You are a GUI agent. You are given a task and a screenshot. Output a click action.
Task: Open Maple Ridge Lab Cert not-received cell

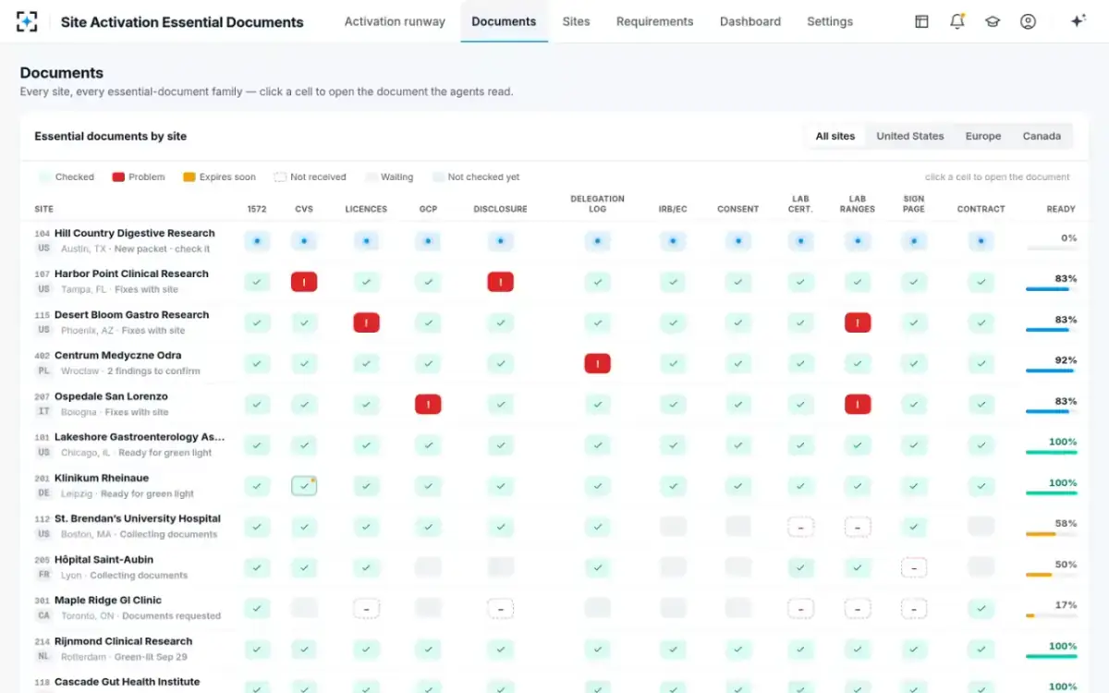pos(800,608)
